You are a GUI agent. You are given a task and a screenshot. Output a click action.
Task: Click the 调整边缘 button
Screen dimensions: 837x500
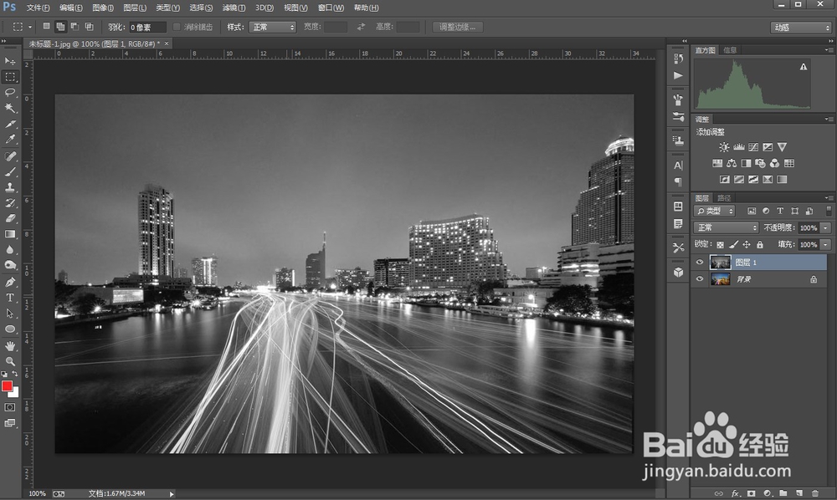click(x=458, y=27)
